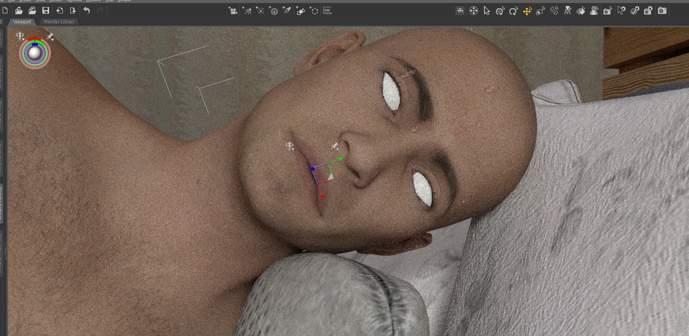The height and width of the screenshot is (336, 689).
Task: Select the Camera Navigation tool
Action: point(474,11)
